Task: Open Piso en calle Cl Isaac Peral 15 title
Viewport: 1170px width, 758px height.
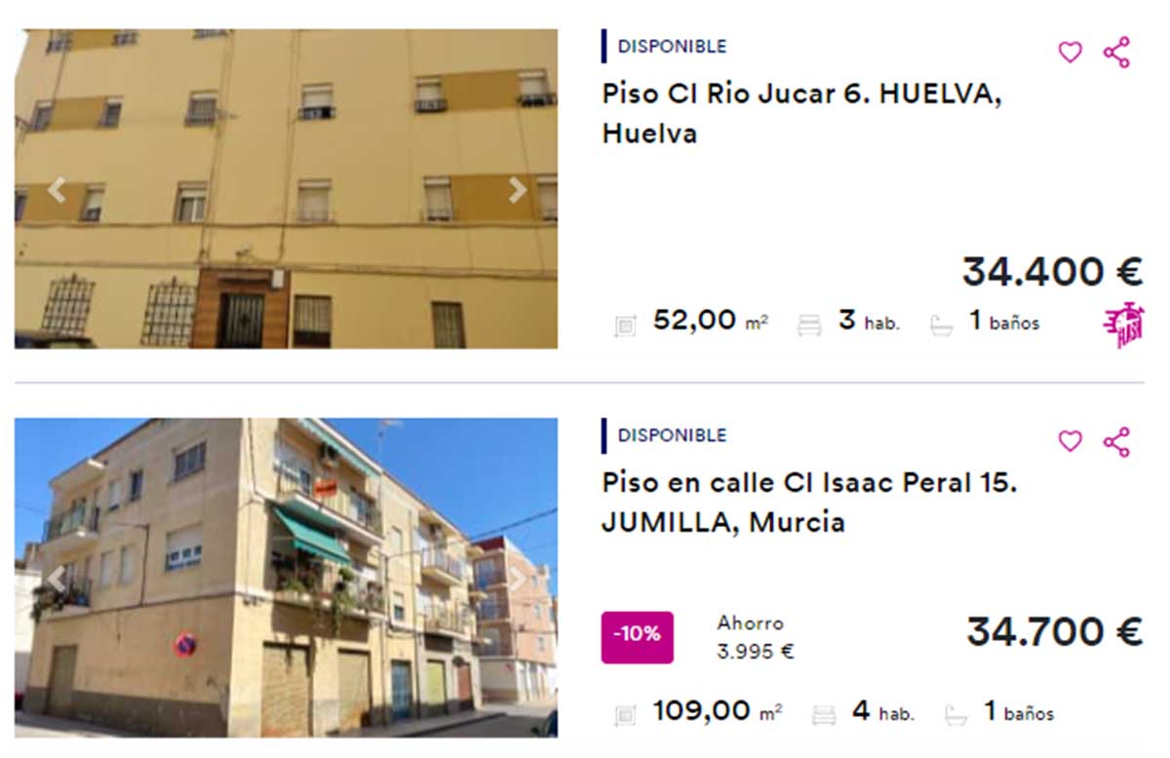Action: pos(809,502)
